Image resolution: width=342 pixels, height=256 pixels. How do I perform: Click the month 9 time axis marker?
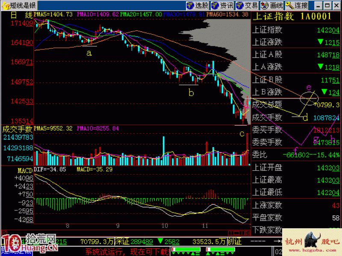pos(118,226)
